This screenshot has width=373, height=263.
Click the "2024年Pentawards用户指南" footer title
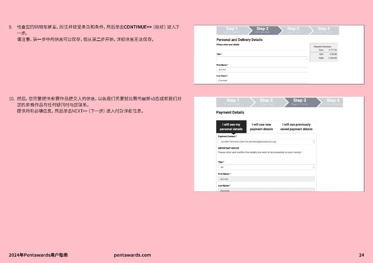pos(38,255)
